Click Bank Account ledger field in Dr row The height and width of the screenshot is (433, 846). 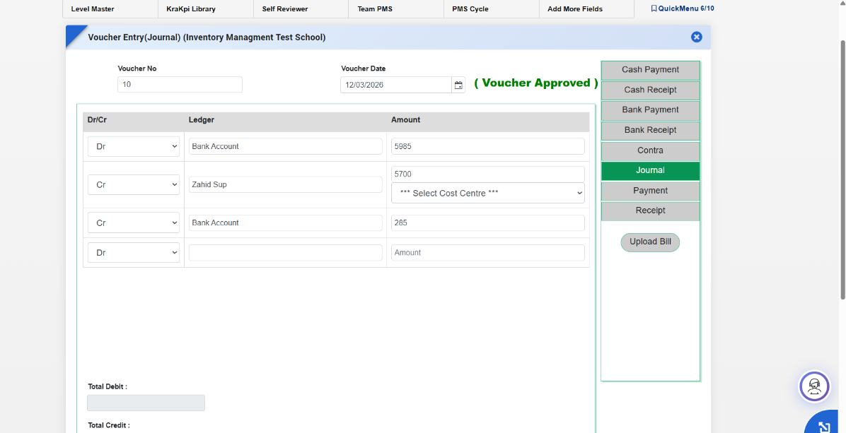(285, 146)
